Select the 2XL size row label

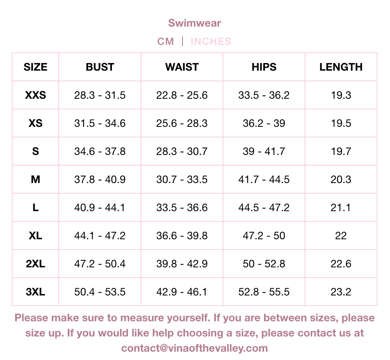(x=36, y=264)
